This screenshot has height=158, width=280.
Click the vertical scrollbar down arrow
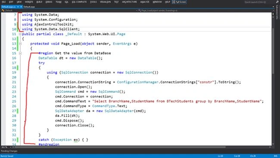click(x=273, y=144)
